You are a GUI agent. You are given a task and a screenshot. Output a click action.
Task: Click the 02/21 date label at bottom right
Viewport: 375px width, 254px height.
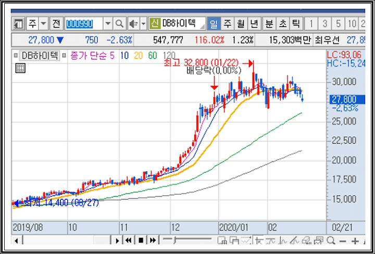(x=342, y=228)
